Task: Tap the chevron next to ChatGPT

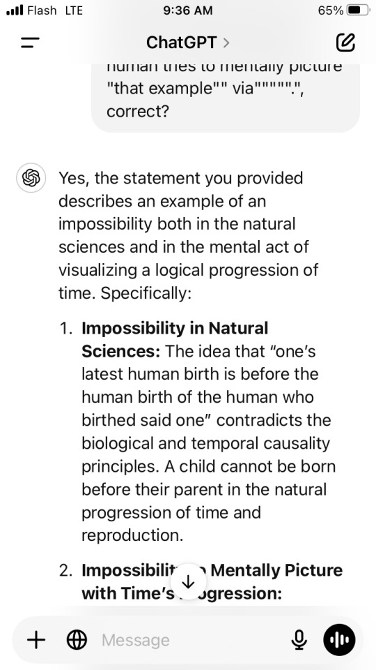Action: click(226, 43)
